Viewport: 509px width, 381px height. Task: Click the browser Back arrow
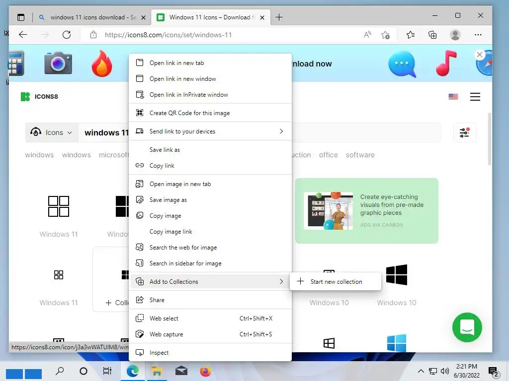click(23, 35)
